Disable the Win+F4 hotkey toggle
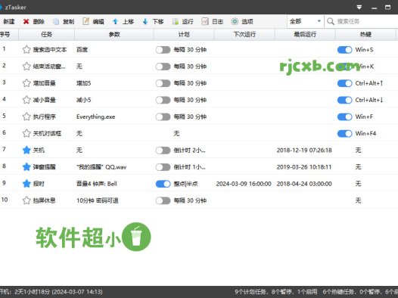The width and height of the screenshot is (398, 298). point(345,133)
